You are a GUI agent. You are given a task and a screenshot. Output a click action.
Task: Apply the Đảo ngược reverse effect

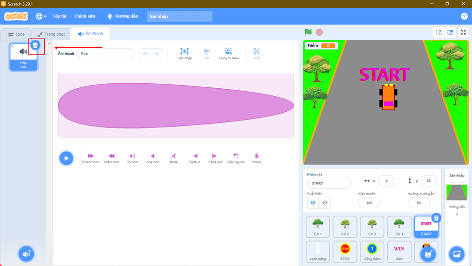[236, 158]
